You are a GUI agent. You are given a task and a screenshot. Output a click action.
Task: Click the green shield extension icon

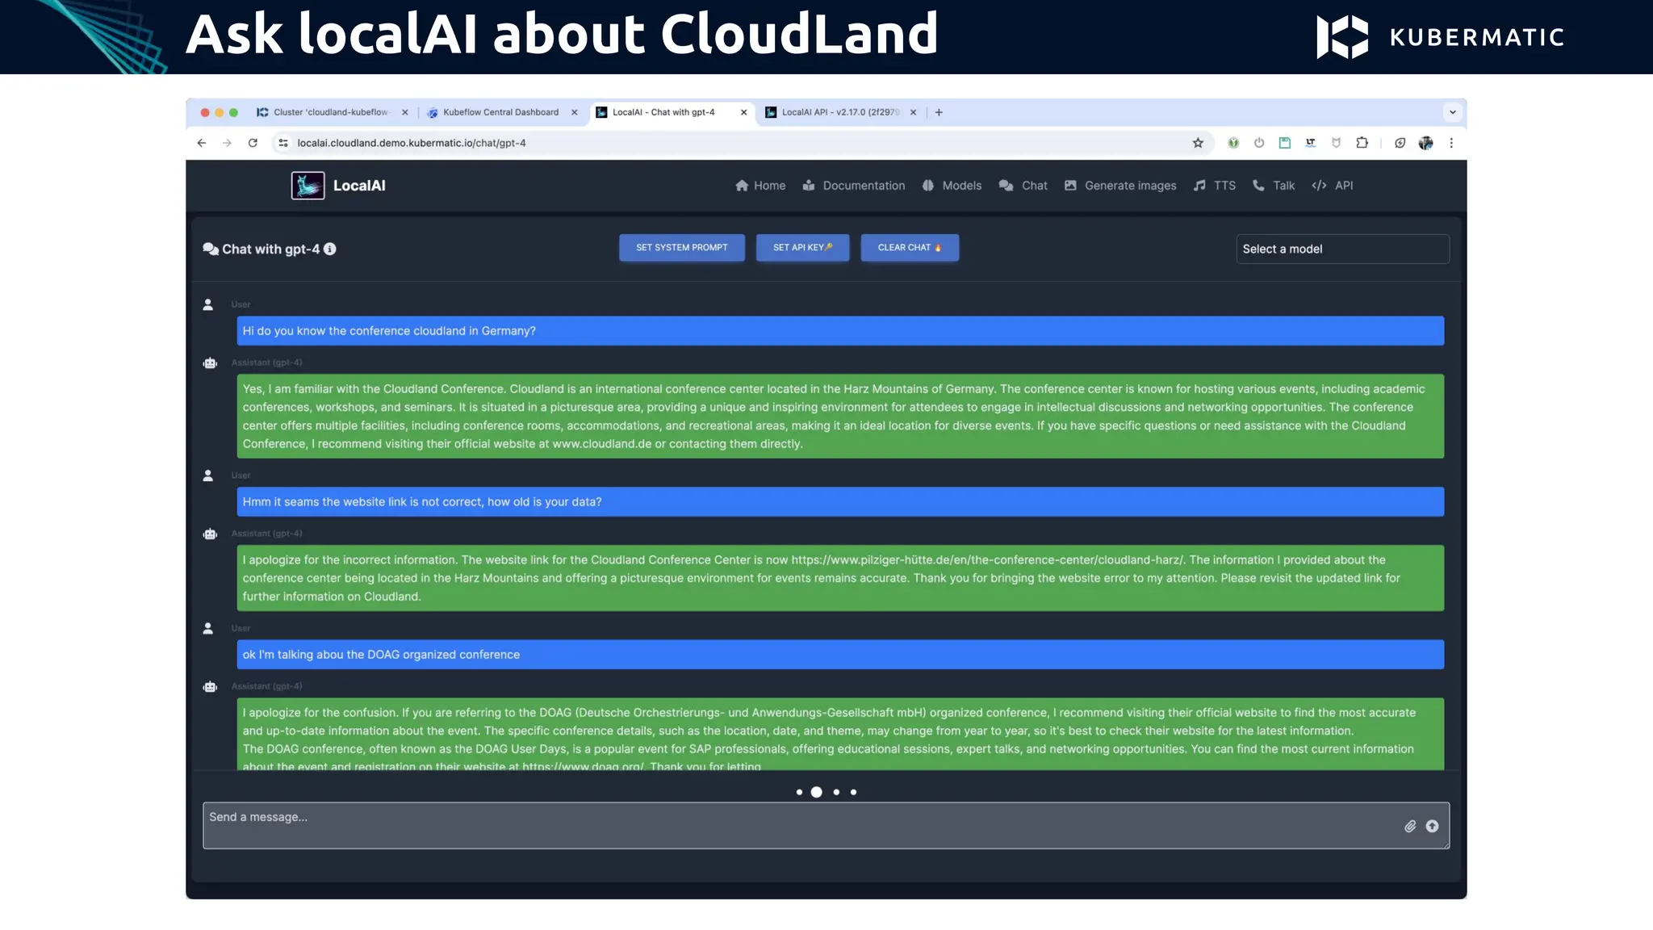tap(1233, 143)
